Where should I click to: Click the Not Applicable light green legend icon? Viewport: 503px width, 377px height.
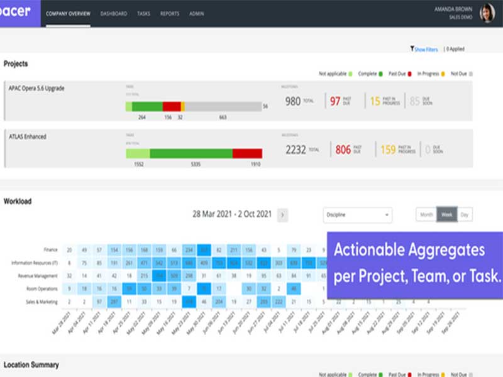click(x=350, y=73)
